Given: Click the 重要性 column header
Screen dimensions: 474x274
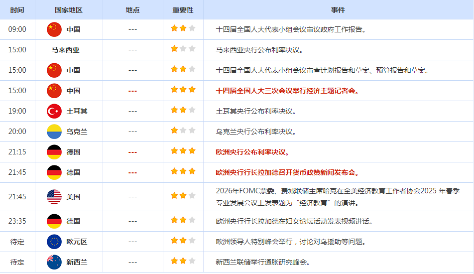Looking at the screenshot, I should pos(183,10).
